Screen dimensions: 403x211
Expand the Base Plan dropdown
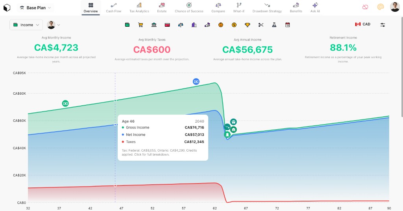pyautogui.click(x=35, y=7)
